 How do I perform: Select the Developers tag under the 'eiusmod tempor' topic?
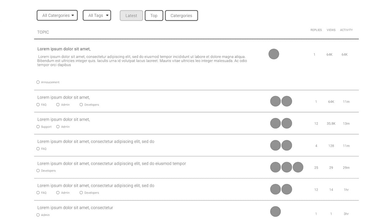[38, 171]
